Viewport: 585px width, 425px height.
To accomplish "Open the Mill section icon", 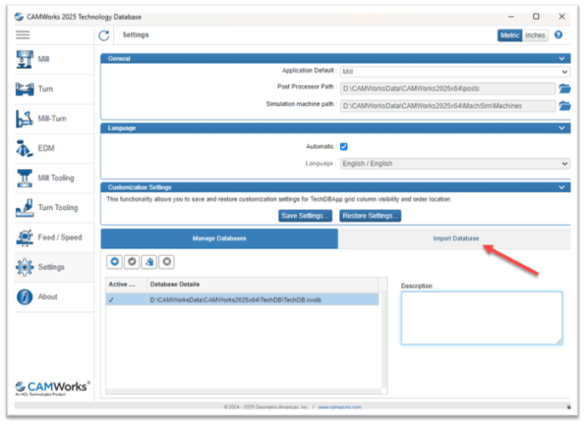I will click(x=25, y=59).
